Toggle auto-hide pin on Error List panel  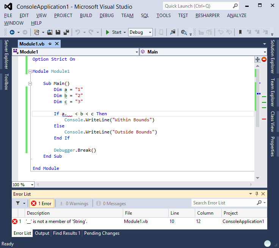(257, 194)
